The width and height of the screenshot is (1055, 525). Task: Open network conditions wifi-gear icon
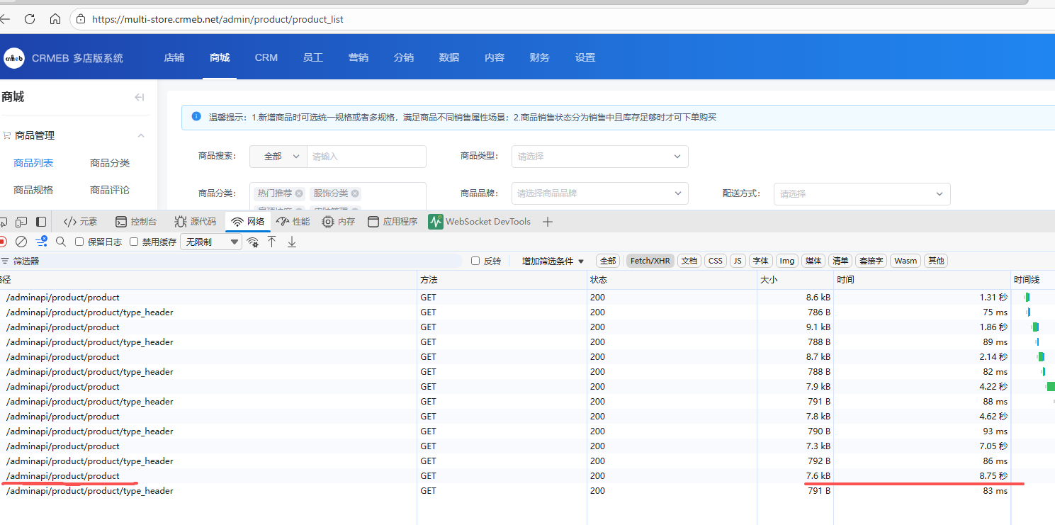click(x=252, y=242)
